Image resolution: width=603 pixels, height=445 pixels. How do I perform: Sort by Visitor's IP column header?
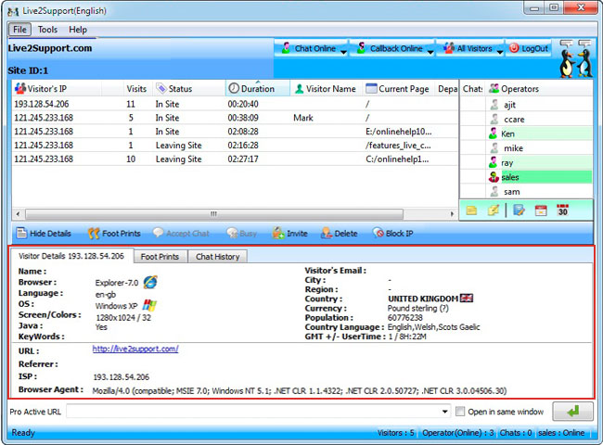[x=57, y=89]
